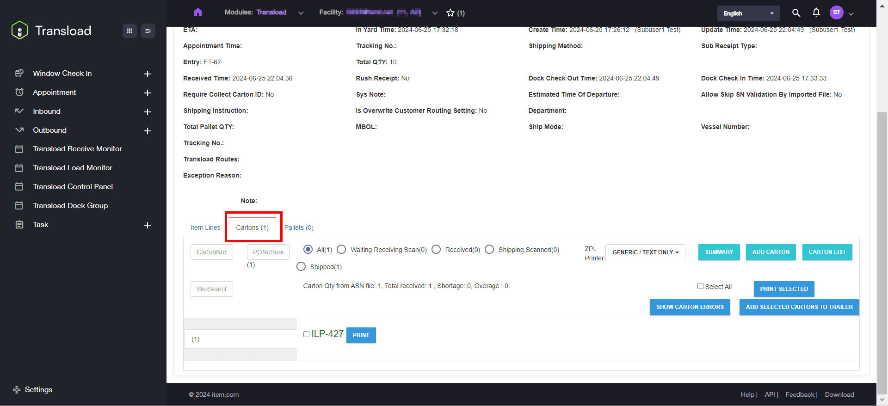This screenshot has width=888, height=406.
Task: Click the Download footer link
Action: [839, 394]
